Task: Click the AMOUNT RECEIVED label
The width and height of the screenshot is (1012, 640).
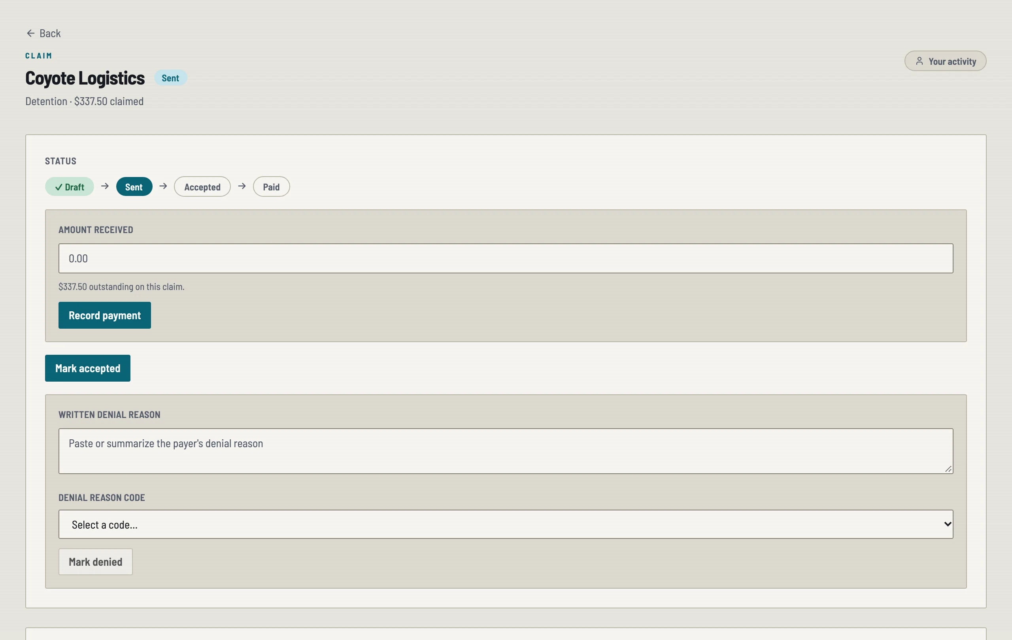Action: [96, 230]
